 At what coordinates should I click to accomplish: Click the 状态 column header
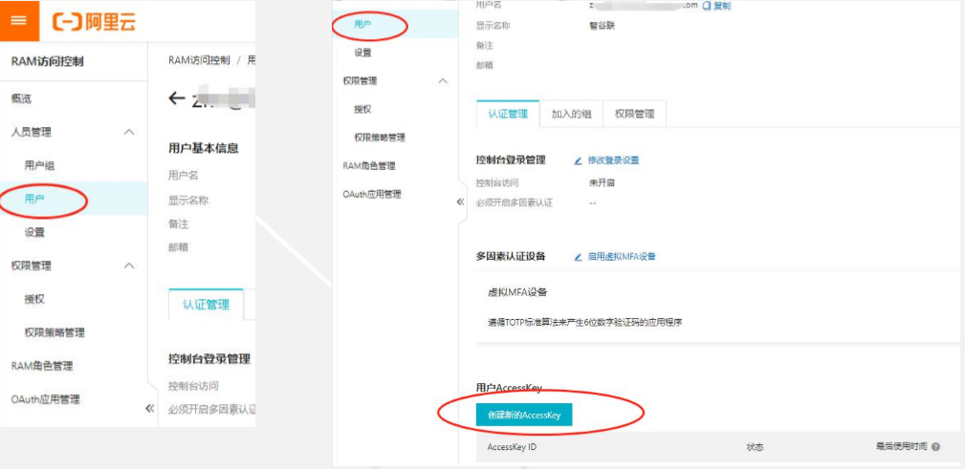pos(755,447)
